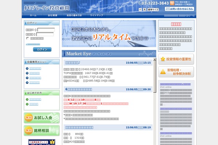Click the 会員専用メニュー panel header
The height and width of the screenshot is (145, 218).
pos(42,62)
